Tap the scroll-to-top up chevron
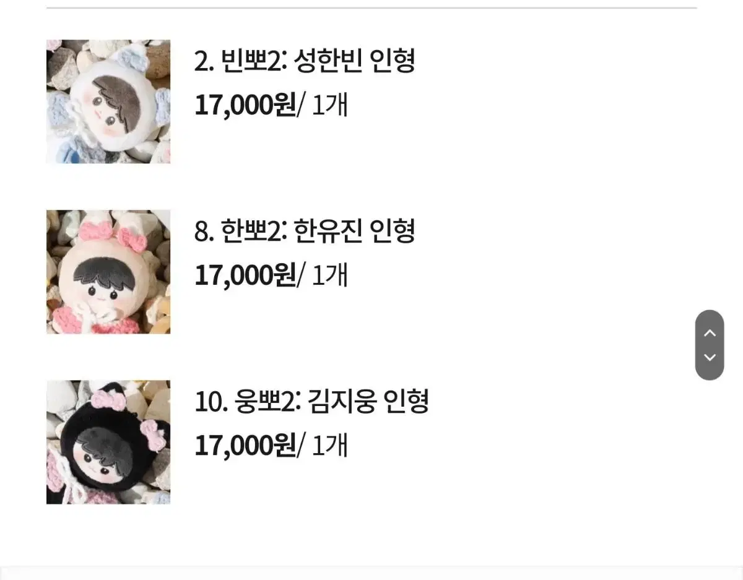This screenshot has width=743, height=580. [710, 333]
